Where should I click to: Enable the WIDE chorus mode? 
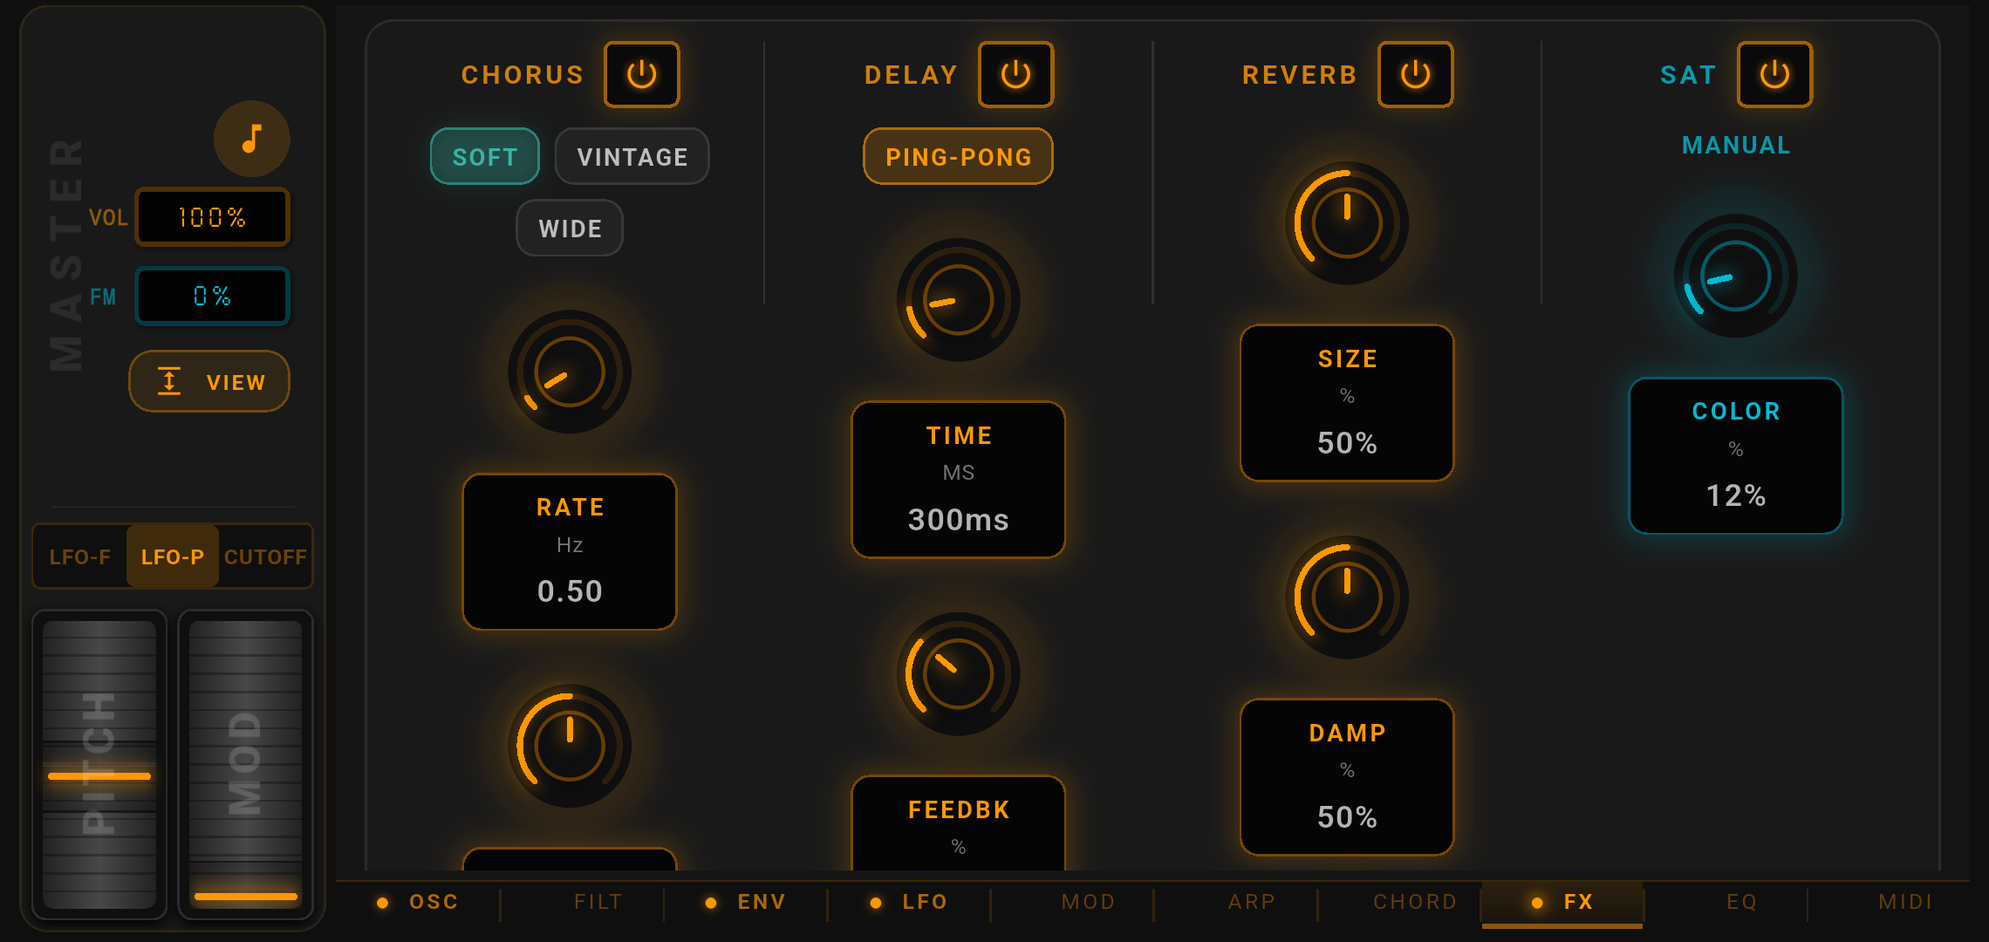tap(570, 229)
